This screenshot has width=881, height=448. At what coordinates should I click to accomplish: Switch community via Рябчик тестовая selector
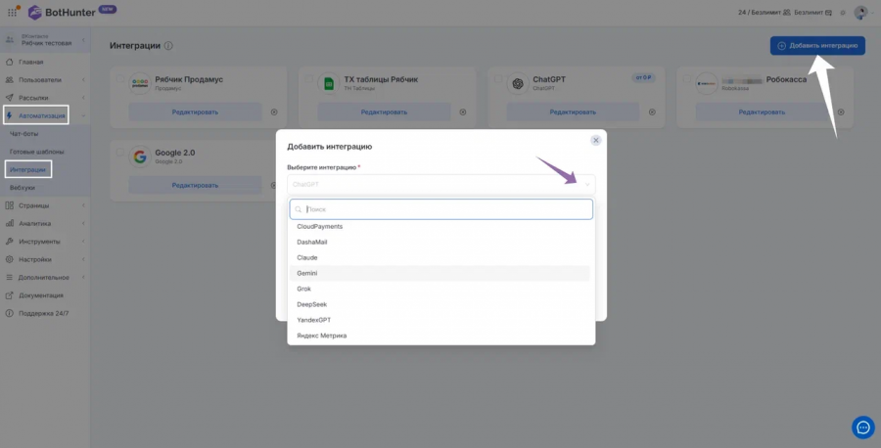pyautogui.click(x=45, y=40)
